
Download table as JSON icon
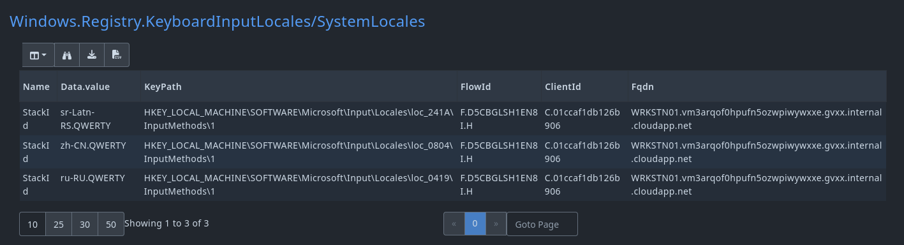[x=92, y=55]
